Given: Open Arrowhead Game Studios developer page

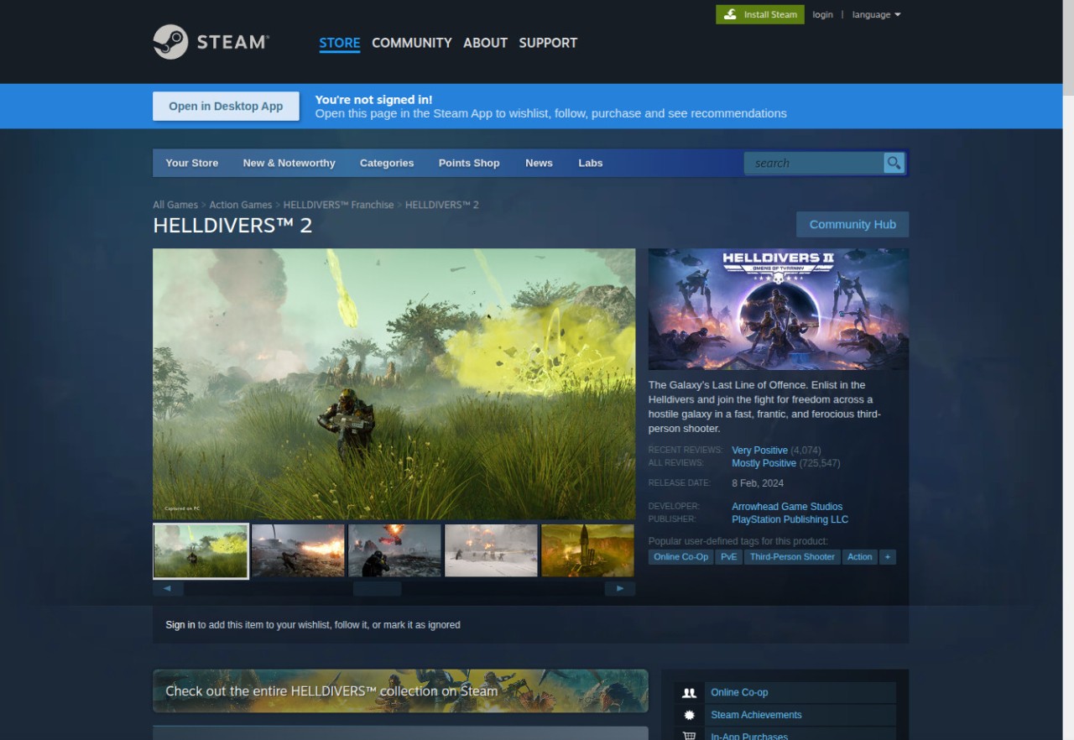Looking at the screenshot, I should (x=787, y=506).
